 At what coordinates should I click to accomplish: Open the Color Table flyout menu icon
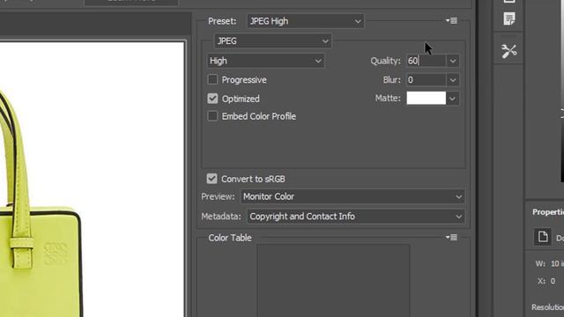[451, 237]
